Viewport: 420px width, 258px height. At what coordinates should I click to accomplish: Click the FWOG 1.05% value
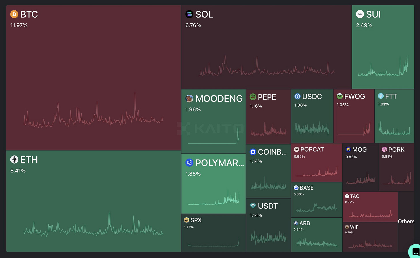(343, 105)
